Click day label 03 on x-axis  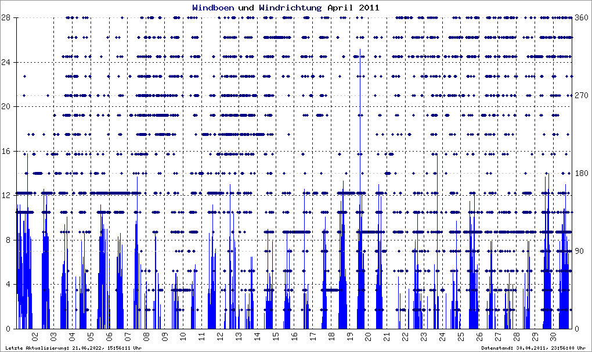tap(53, 336)
